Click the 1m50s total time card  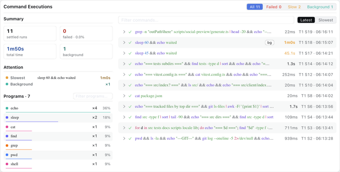point(30,52)
